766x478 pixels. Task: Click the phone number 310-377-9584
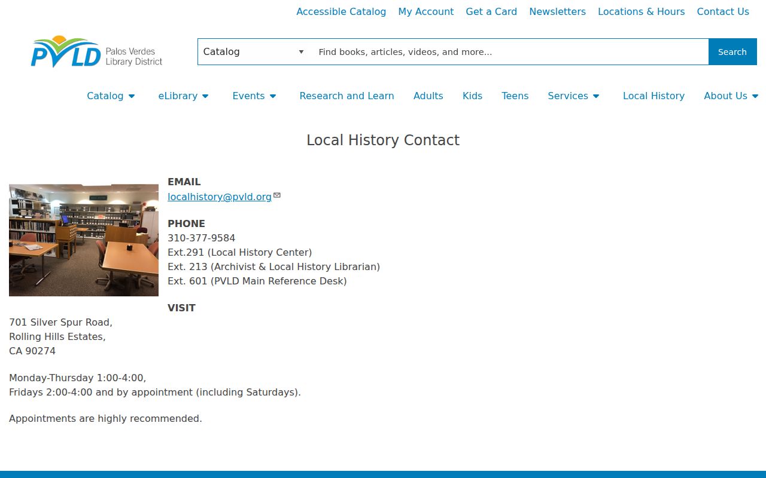click(x=202, y=238)
